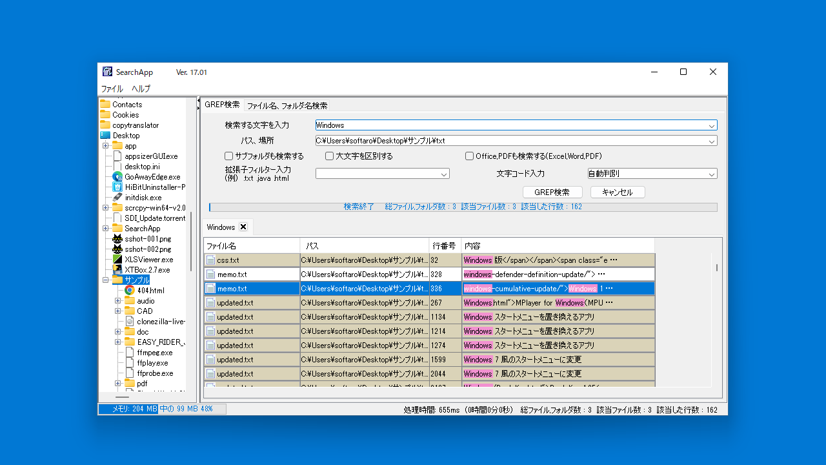Screen dimensions: 826x465
Task: Select ffprobe.exe in the tree
Action: [155, 373]
